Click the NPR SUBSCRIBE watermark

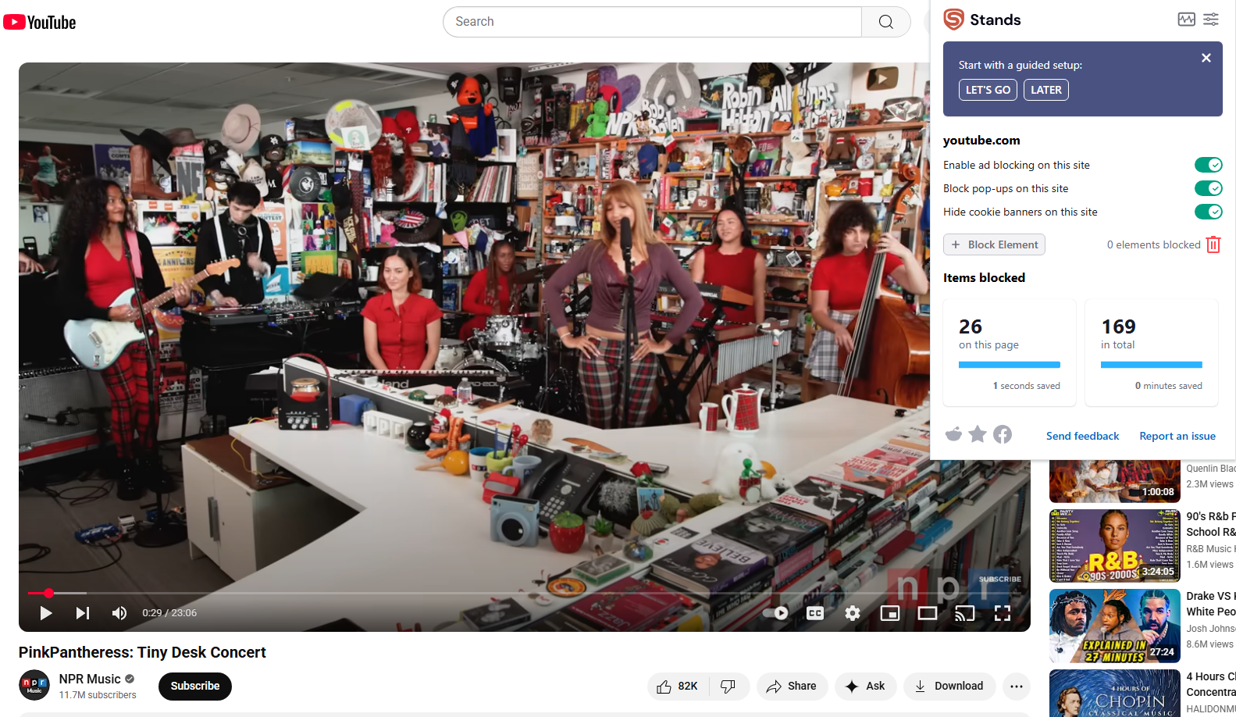(1000, 579)
